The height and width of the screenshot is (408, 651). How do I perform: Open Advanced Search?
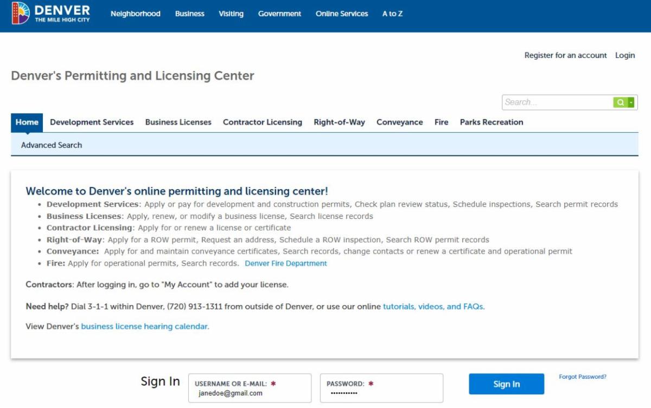[x=52, y=145]
